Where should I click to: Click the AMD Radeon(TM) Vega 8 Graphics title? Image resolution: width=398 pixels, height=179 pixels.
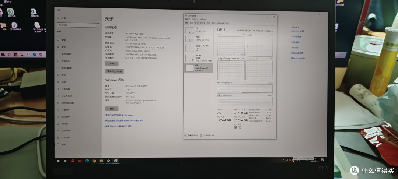coord(255,31)
